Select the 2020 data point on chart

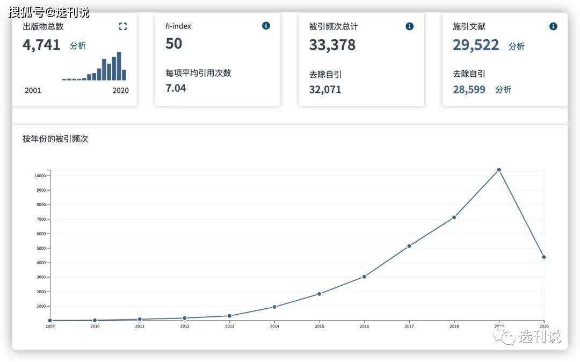click(543, 257)
